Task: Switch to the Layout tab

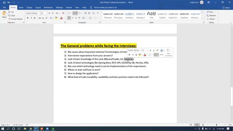Action: pyautogui.click(x=38, y=7)
